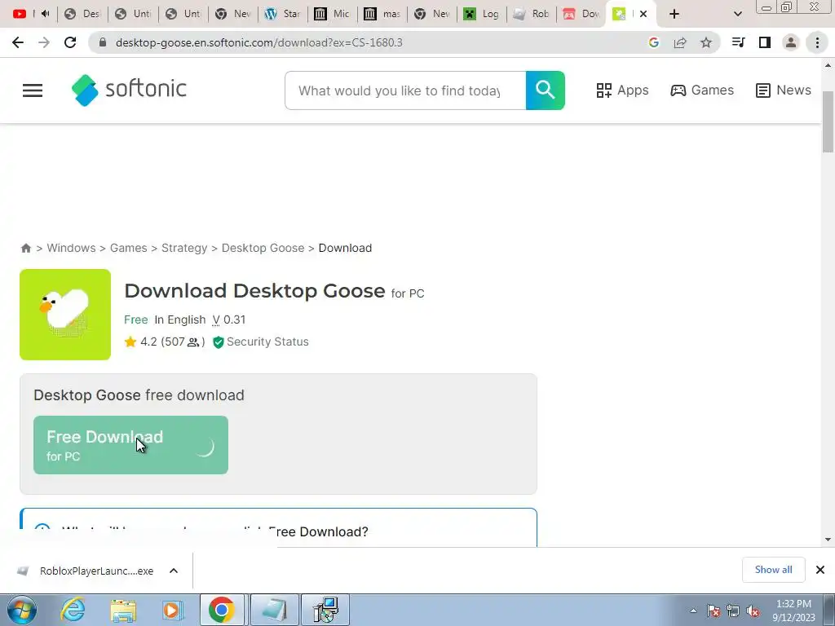Open the Games breadcrumb link
Viewport: 835px width, 626px height.
[128, 248]
